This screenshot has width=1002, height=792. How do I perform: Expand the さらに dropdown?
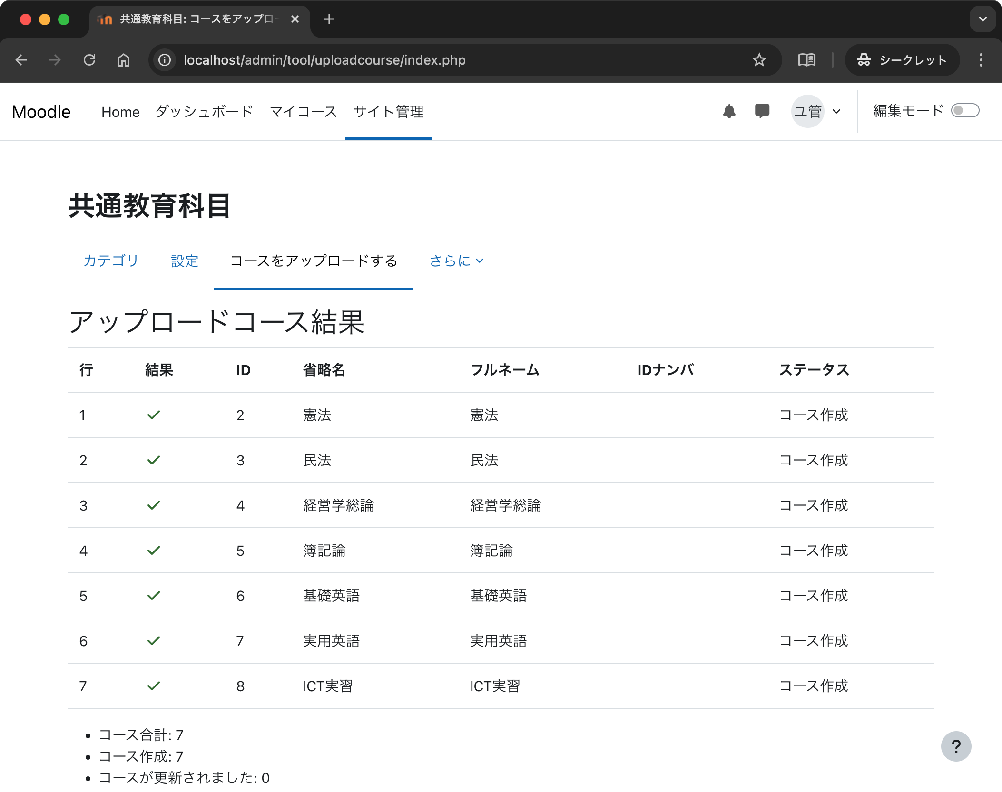point(456,261)
